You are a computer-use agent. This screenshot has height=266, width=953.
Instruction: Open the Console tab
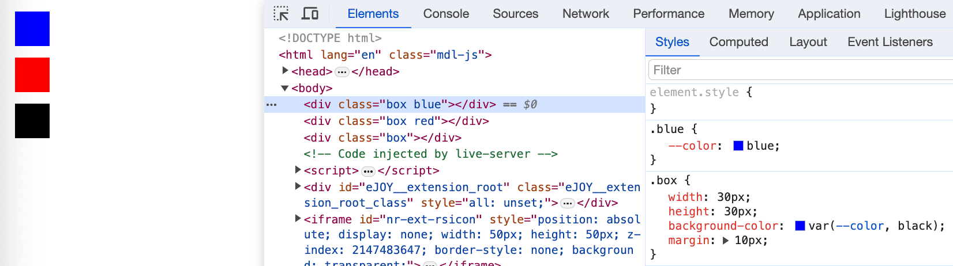coord(446,14)
